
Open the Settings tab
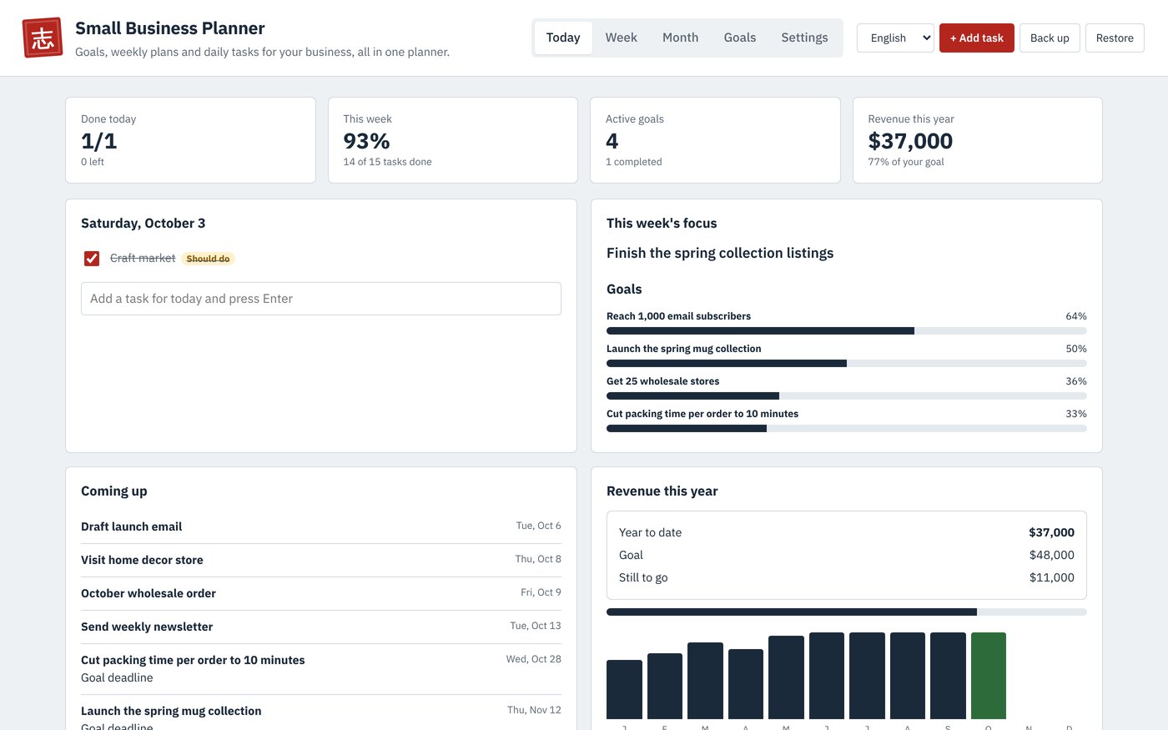[x=805, y=38]
